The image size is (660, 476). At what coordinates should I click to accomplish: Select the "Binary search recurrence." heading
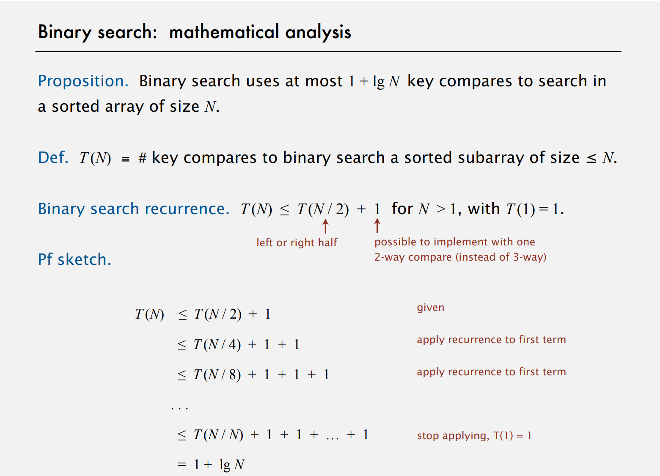134,209
